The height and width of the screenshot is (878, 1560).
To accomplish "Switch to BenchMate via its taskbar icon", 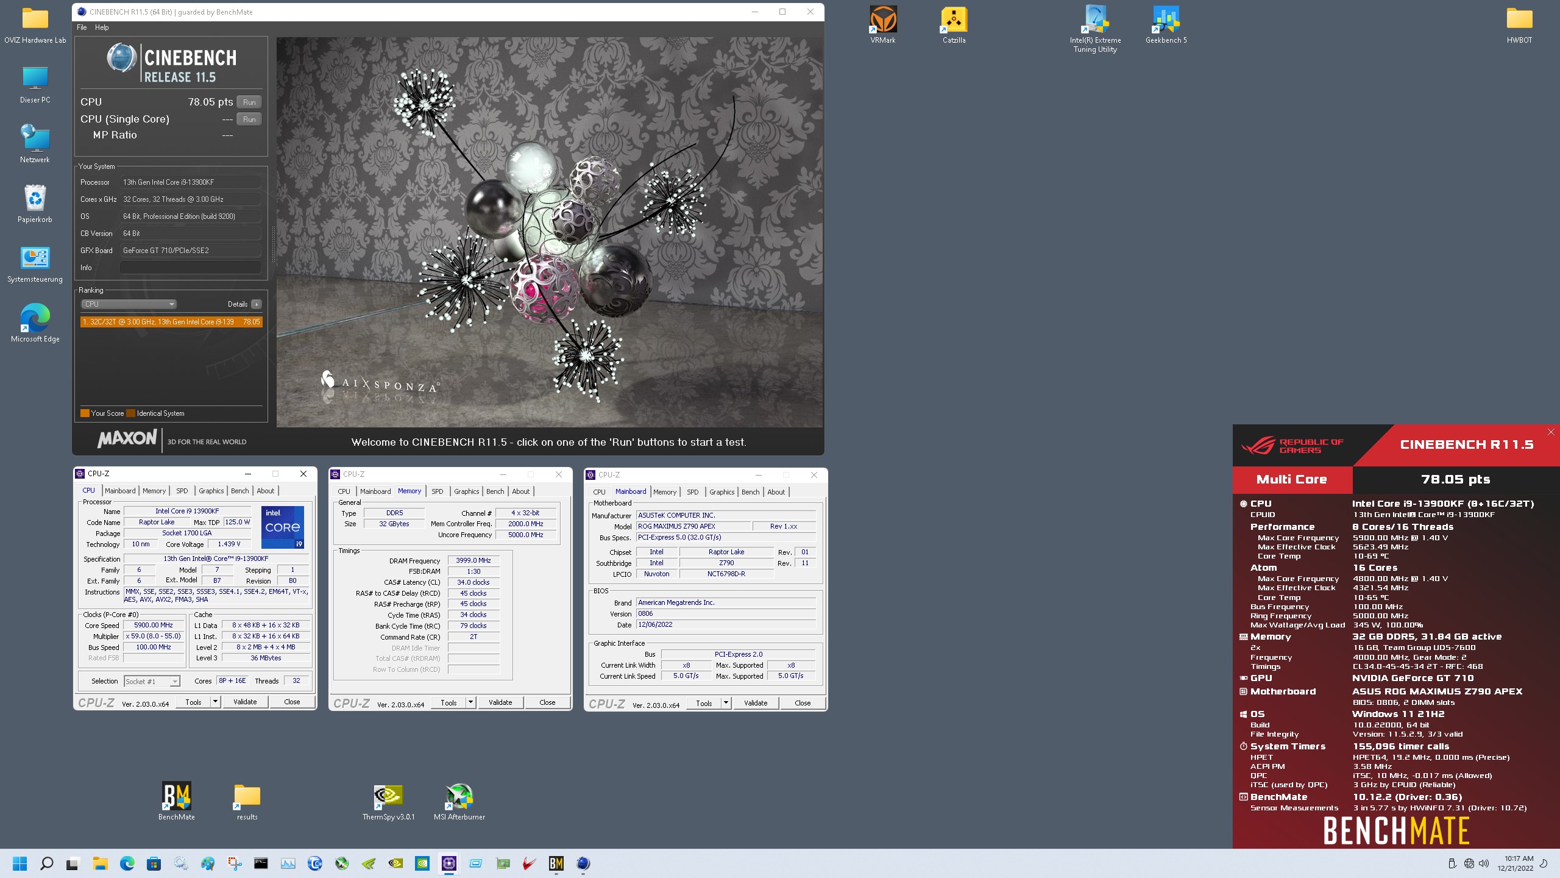I will (556, 863).
